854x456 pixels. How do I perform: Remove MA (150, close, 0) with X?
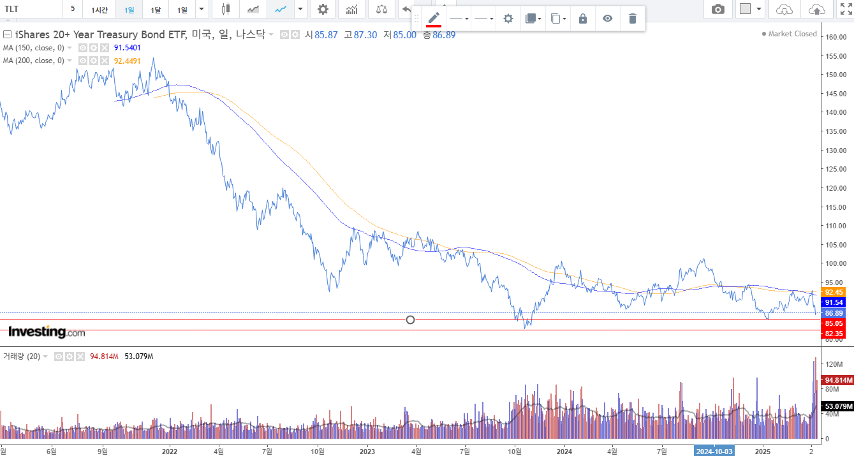coord(104,48)
